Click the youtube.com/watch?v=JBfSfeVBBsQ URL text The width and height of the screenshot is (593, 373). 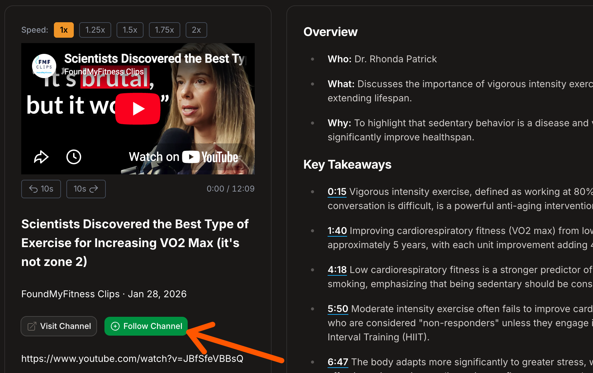pos(132,359)
